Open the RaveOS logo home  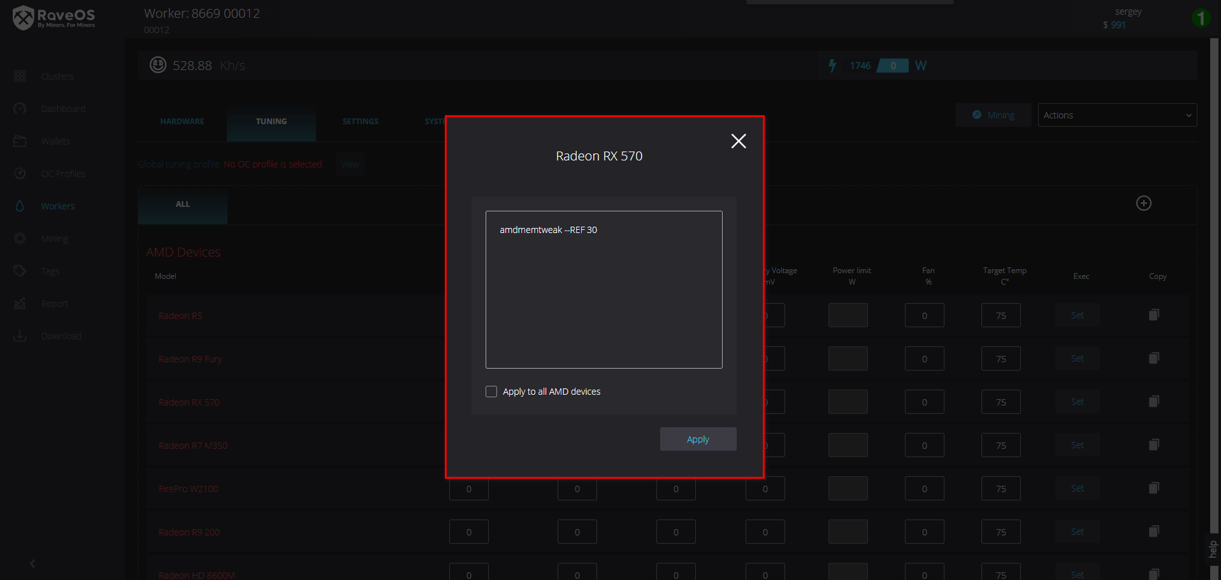click(x=54, y=18)
